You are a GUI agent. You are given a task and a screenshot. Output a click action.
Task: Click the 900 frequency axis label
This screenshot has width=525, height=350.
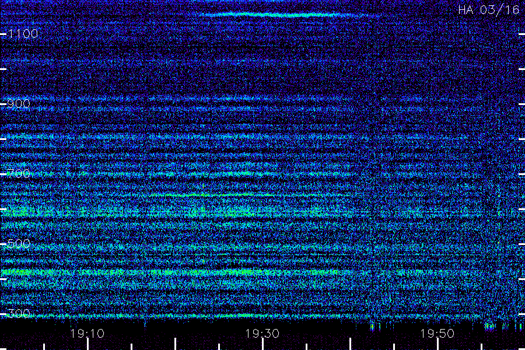19,104
